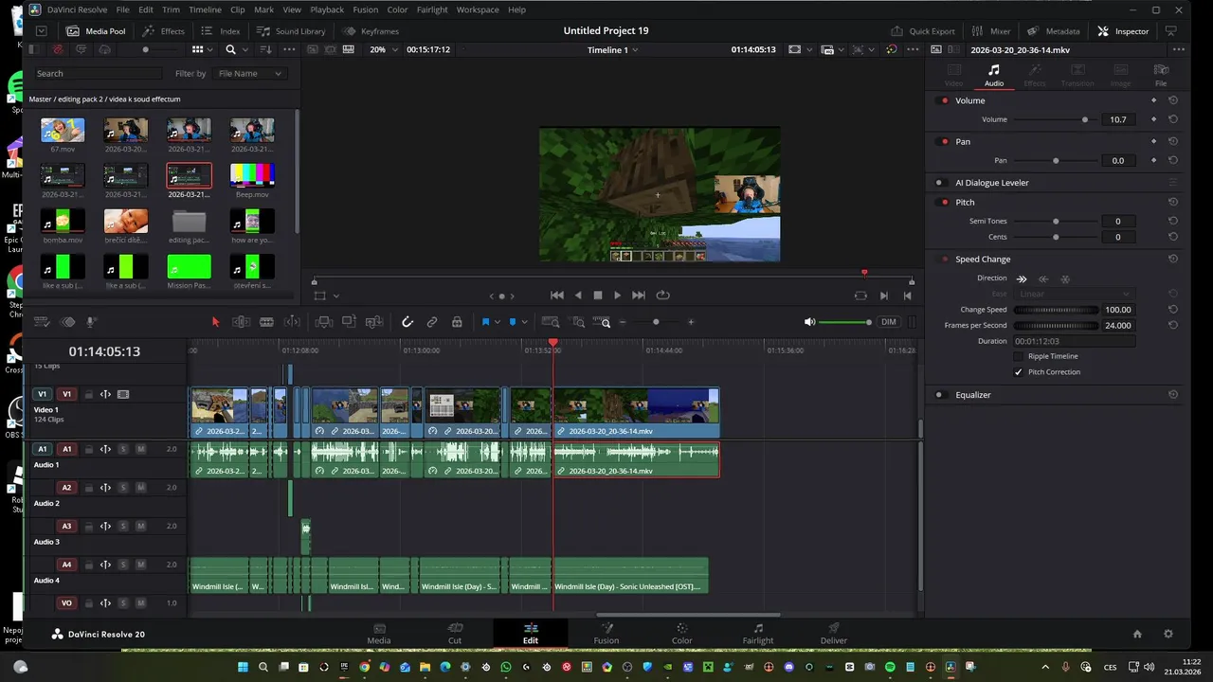Toggle the timeline Snapping magnet icon
The height and width of the screenshot is (682, 1213).
click(407, 322)
